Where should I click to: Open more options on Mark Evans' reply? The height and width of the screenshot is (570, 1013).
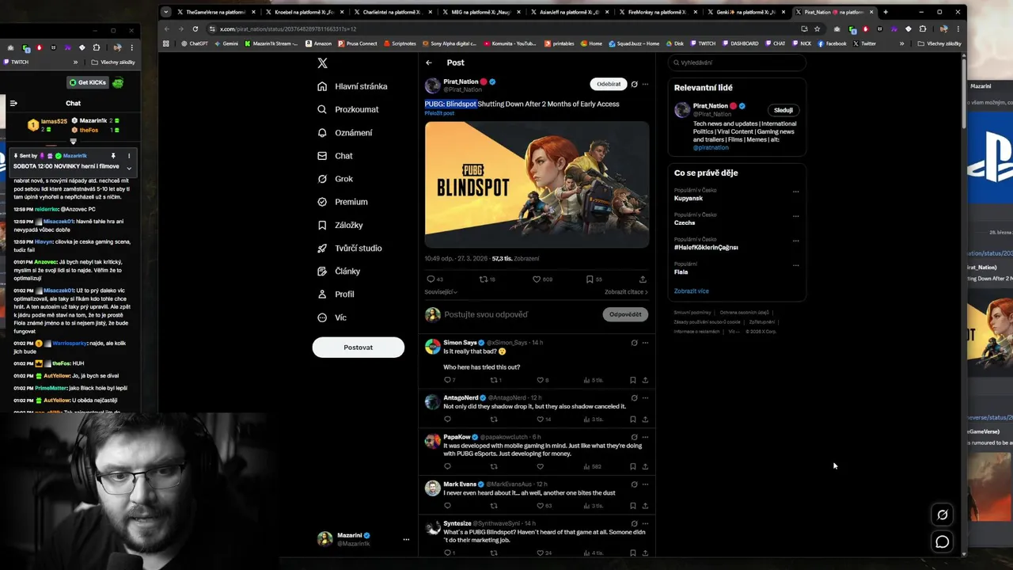pos(645,484)
